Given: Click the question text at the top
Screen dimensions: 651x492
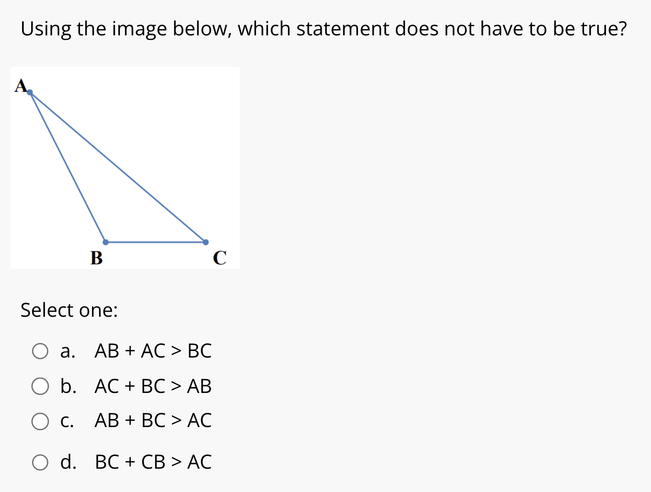Looking at the screenshot, I should tap(324, 28).
